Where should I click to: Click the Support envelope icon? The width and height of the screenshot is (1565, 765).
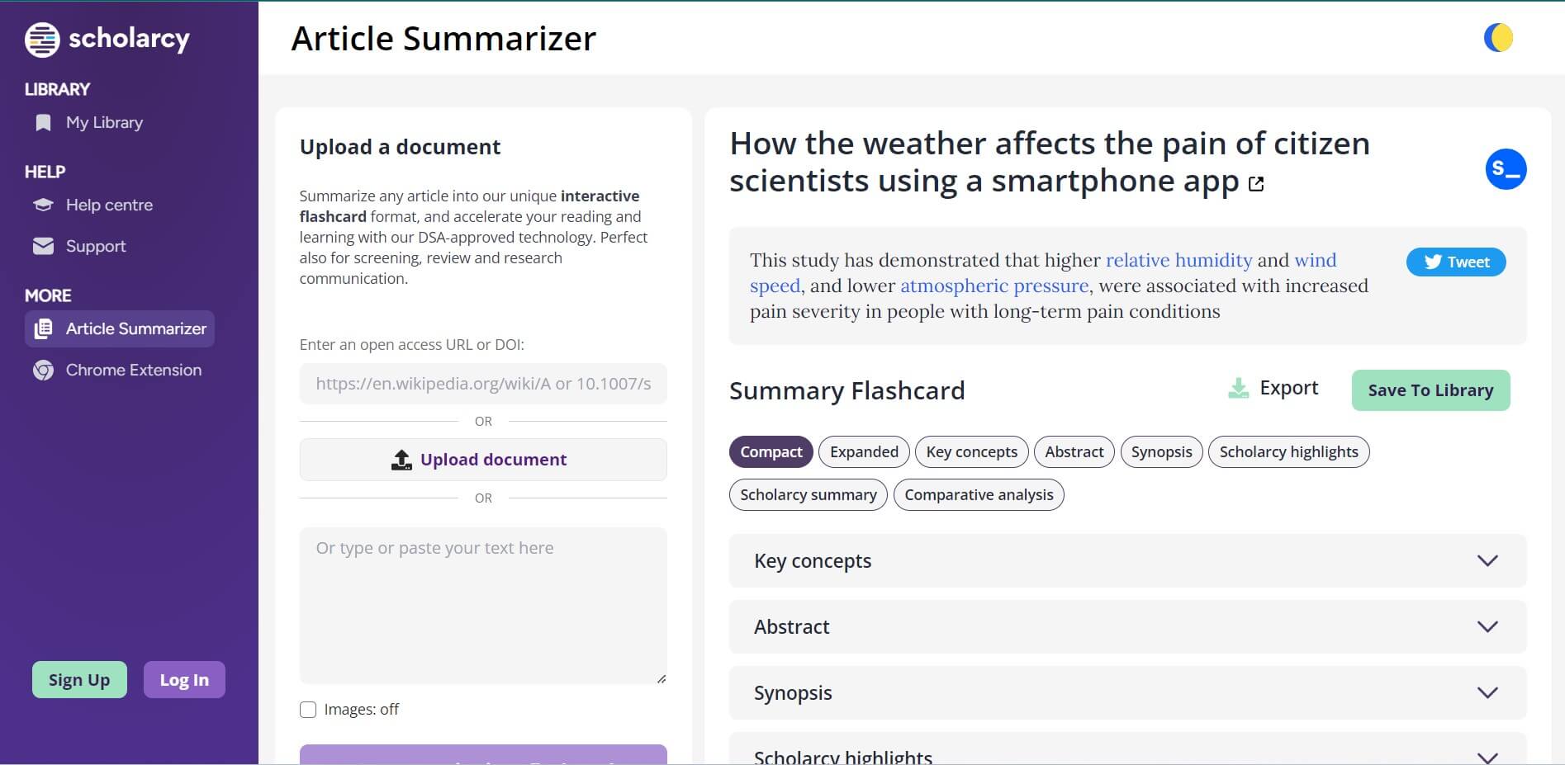click(43, 246)
